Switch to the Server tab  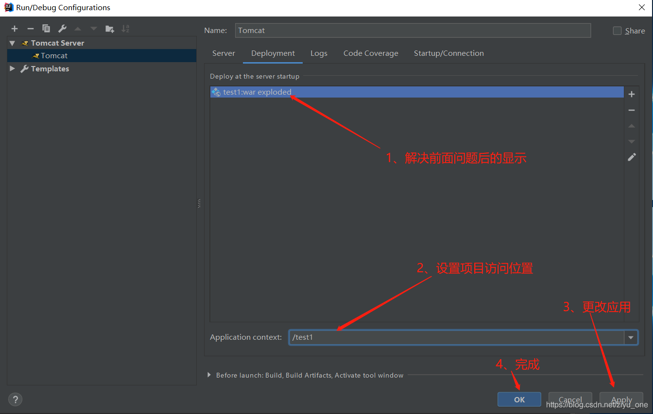point(223,53)
